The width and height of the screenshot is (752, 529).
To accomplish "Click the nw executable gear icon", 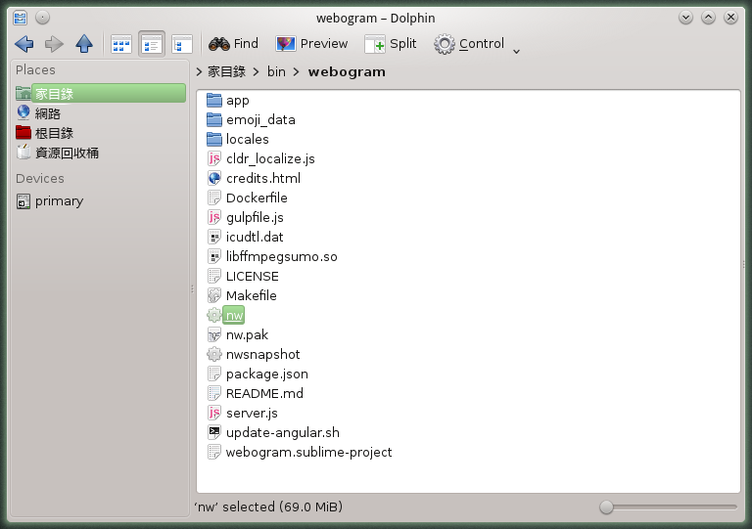I will pos(213,315).
